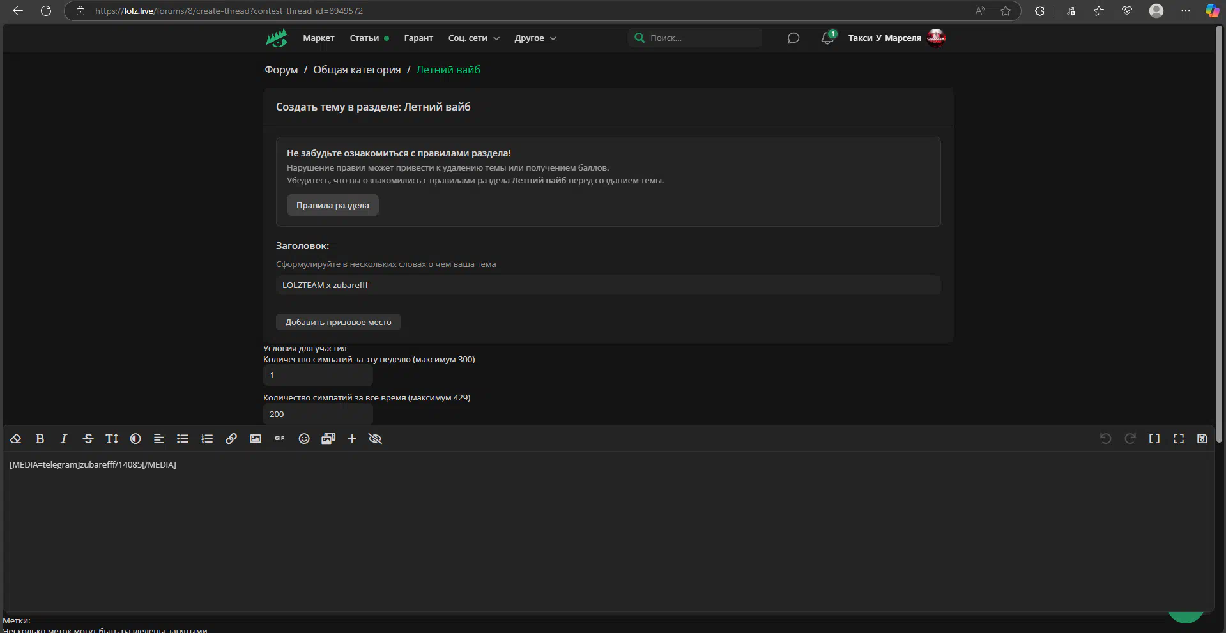Click the eraser remove-formatting icon
This screenshot has height=633, width=1226.
tap(16, 439)
